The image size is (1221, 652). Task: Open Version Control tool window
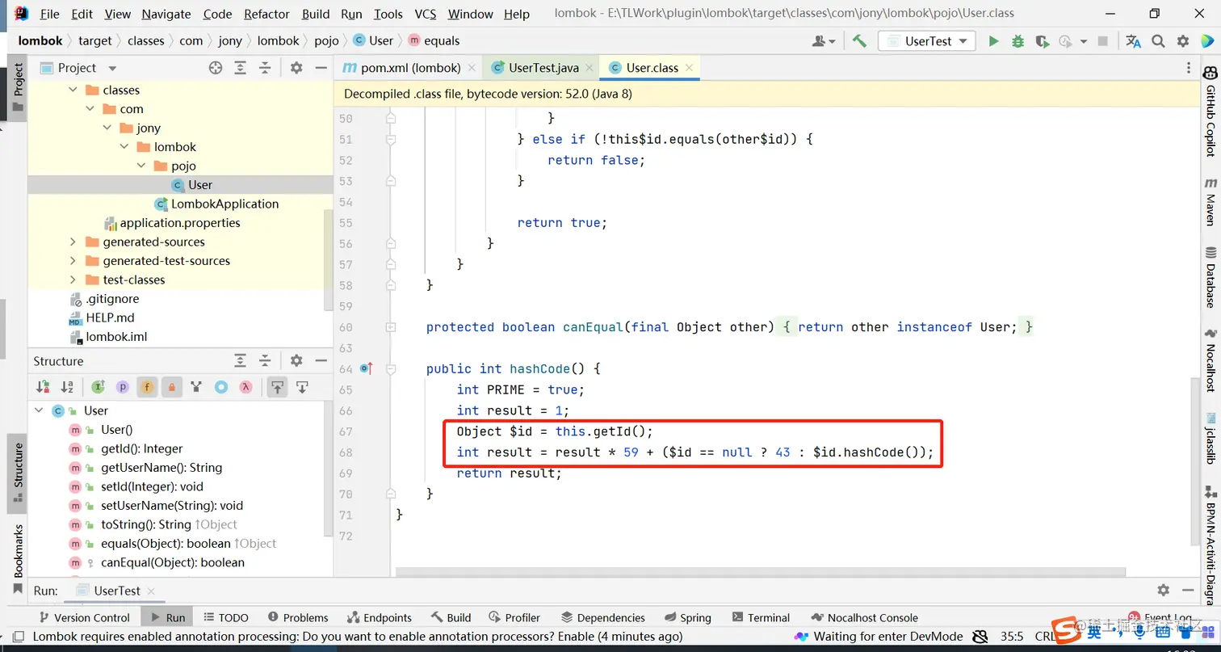(83, 617)
